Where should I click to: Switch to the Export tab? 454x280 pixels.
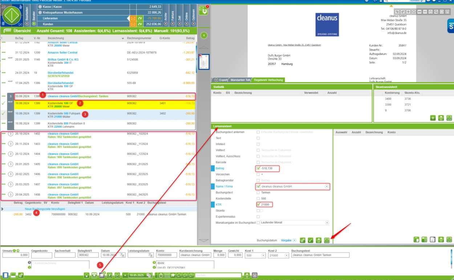coord(221,80)
